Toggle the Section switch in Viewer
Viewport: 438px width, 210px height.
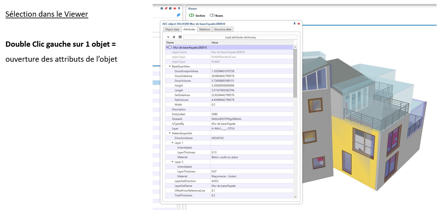192,15
